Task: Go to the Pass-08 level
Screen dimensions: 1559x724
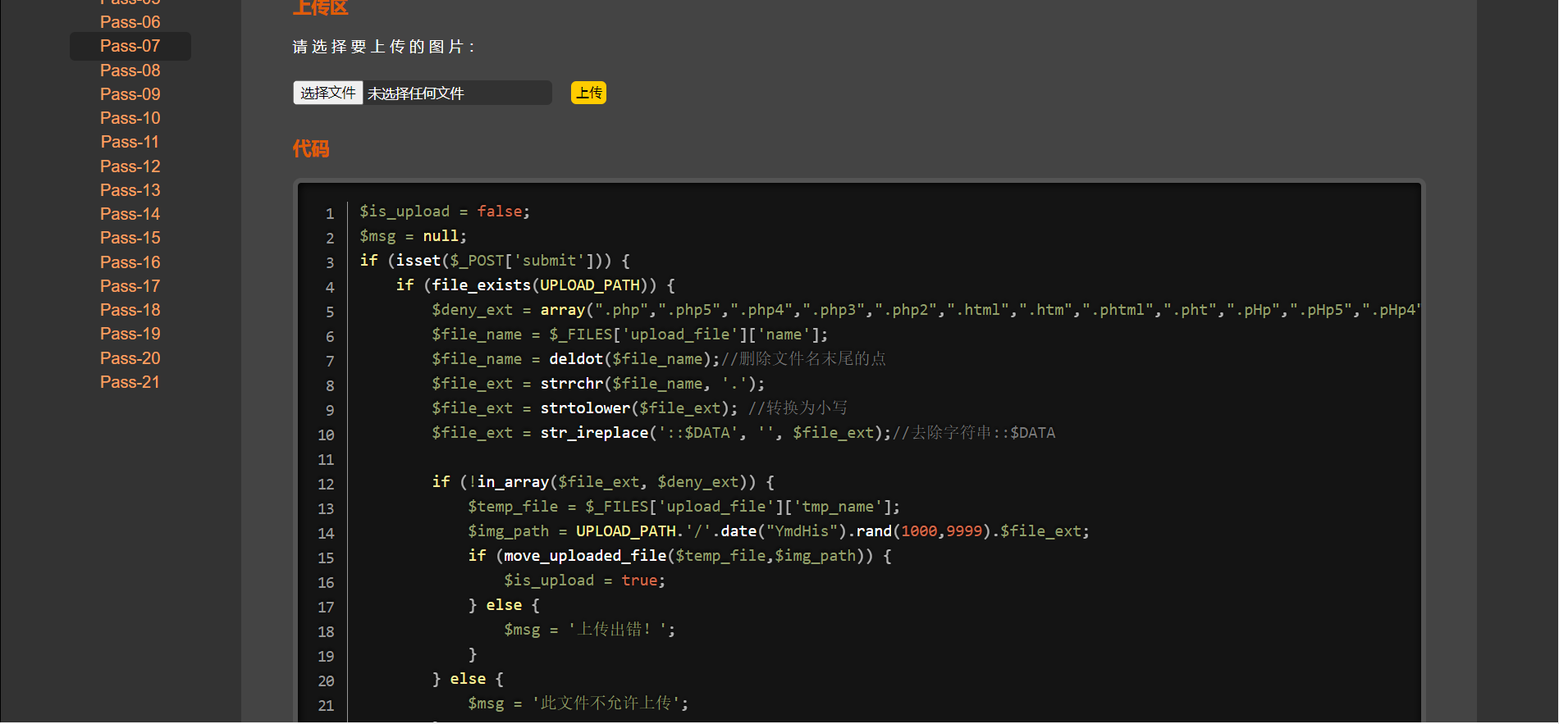Action: [130, 71]
